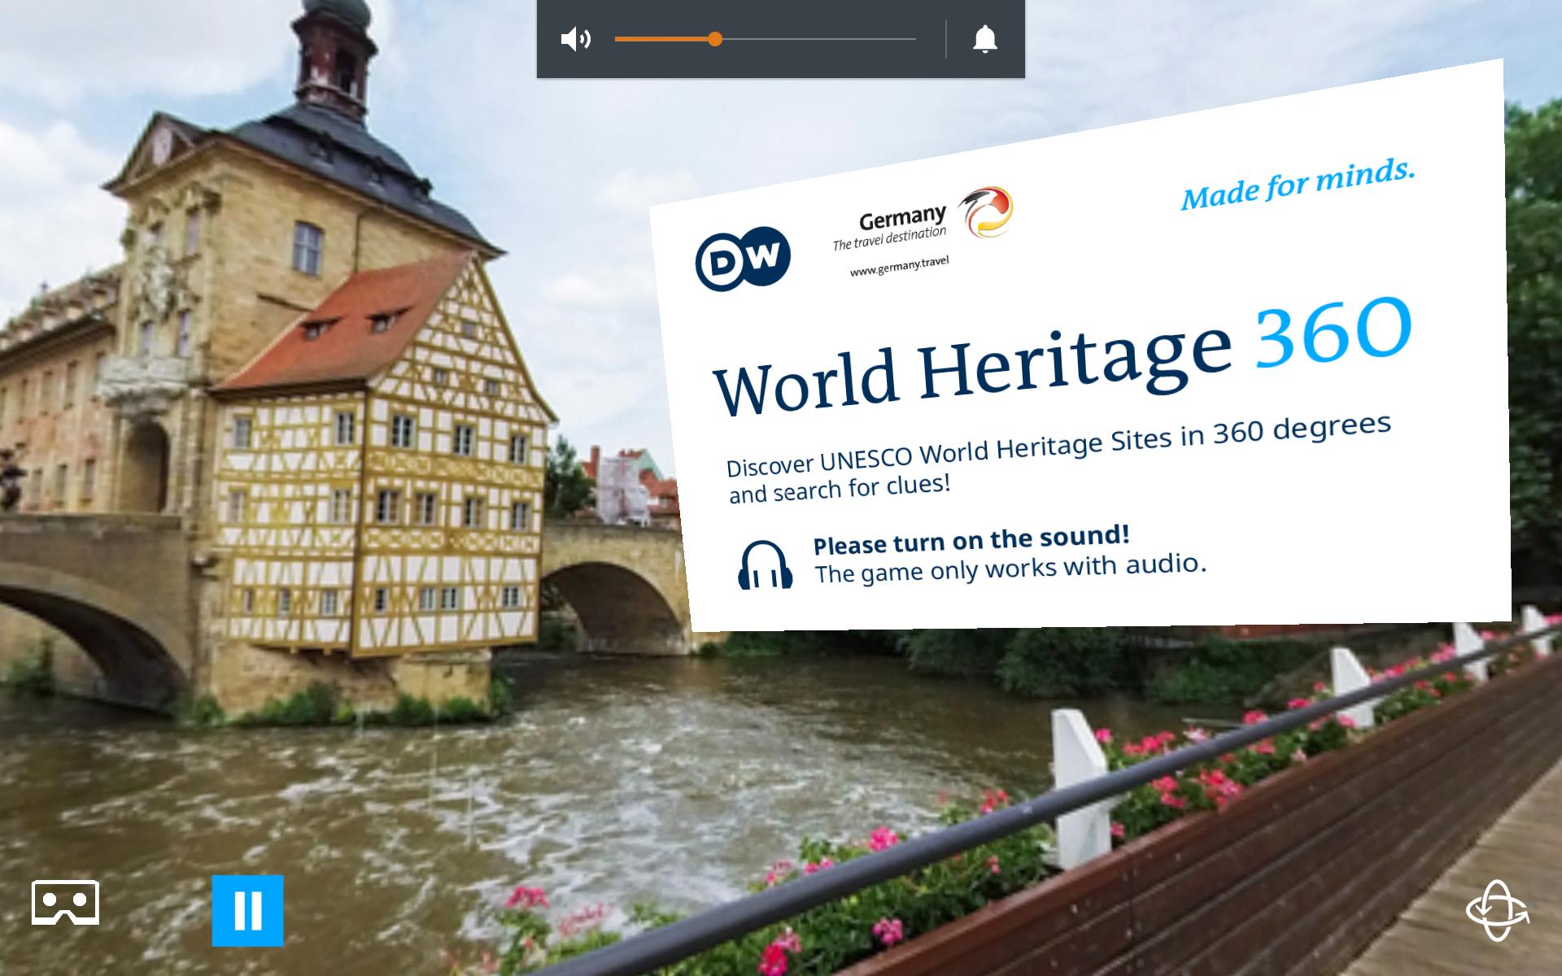Click the orange volume slider handle
Image resolution: width=1562 pixels, height=976 pixels.
[x=714, y=39]
